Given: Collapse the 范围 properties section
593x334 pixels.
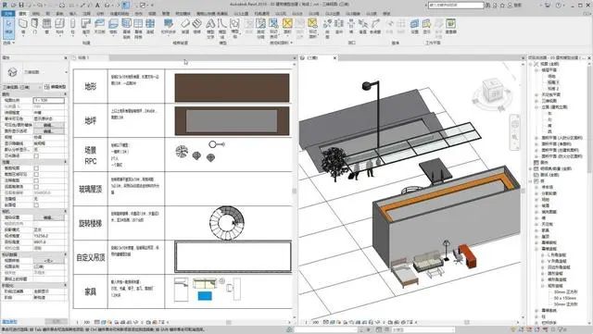Looking at the screenshot, I should [x=66, y=162].
